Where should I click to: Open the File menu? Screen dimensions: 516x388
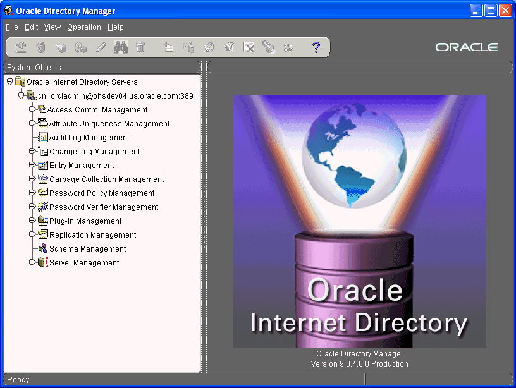[x=11, y=27]
